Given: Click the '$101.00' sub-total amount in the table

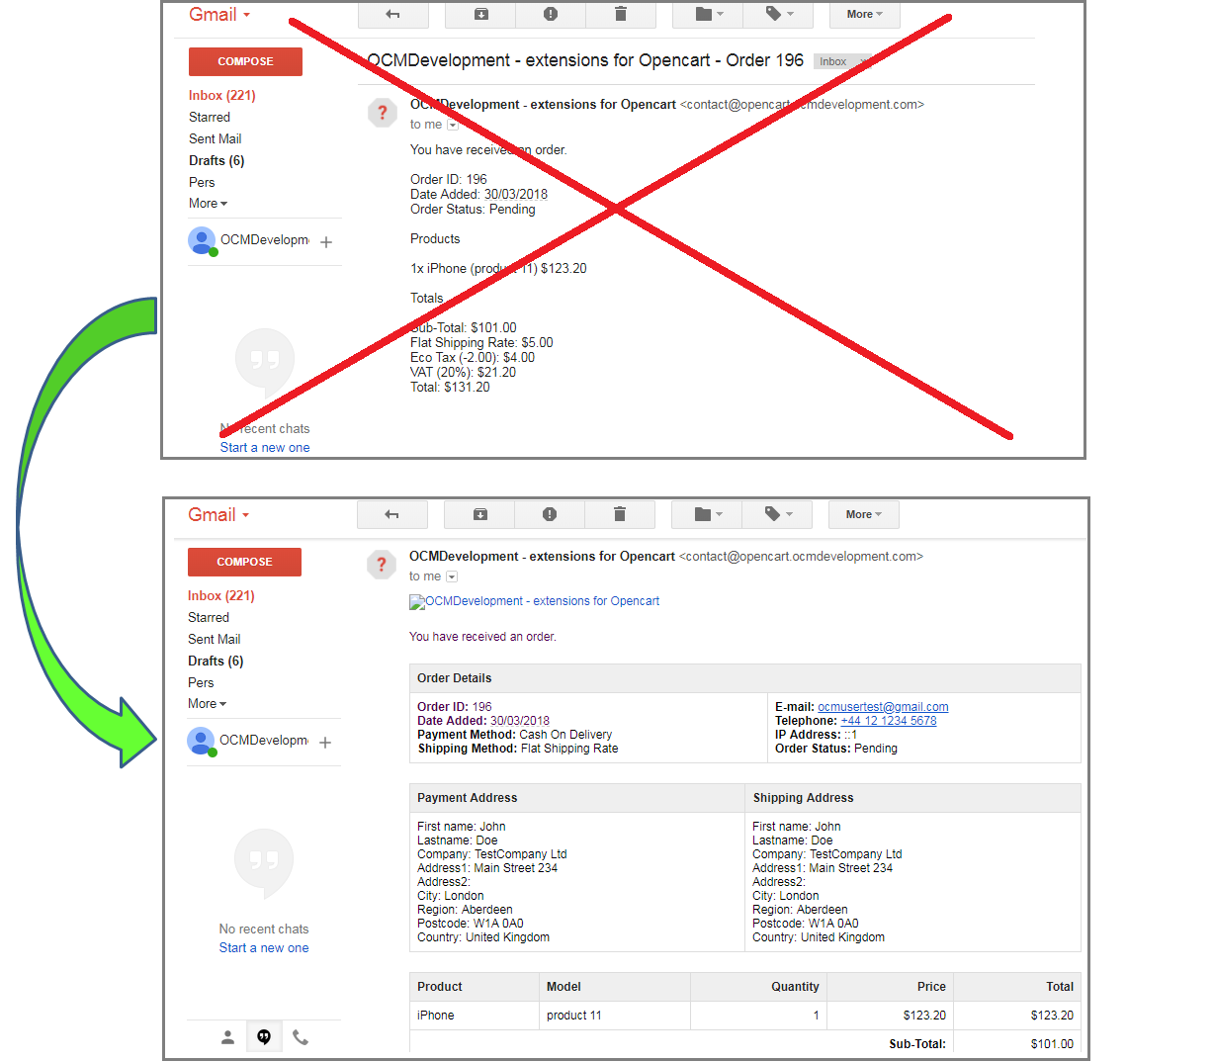Looking at the screenshot, I should coord(1052,1044).
